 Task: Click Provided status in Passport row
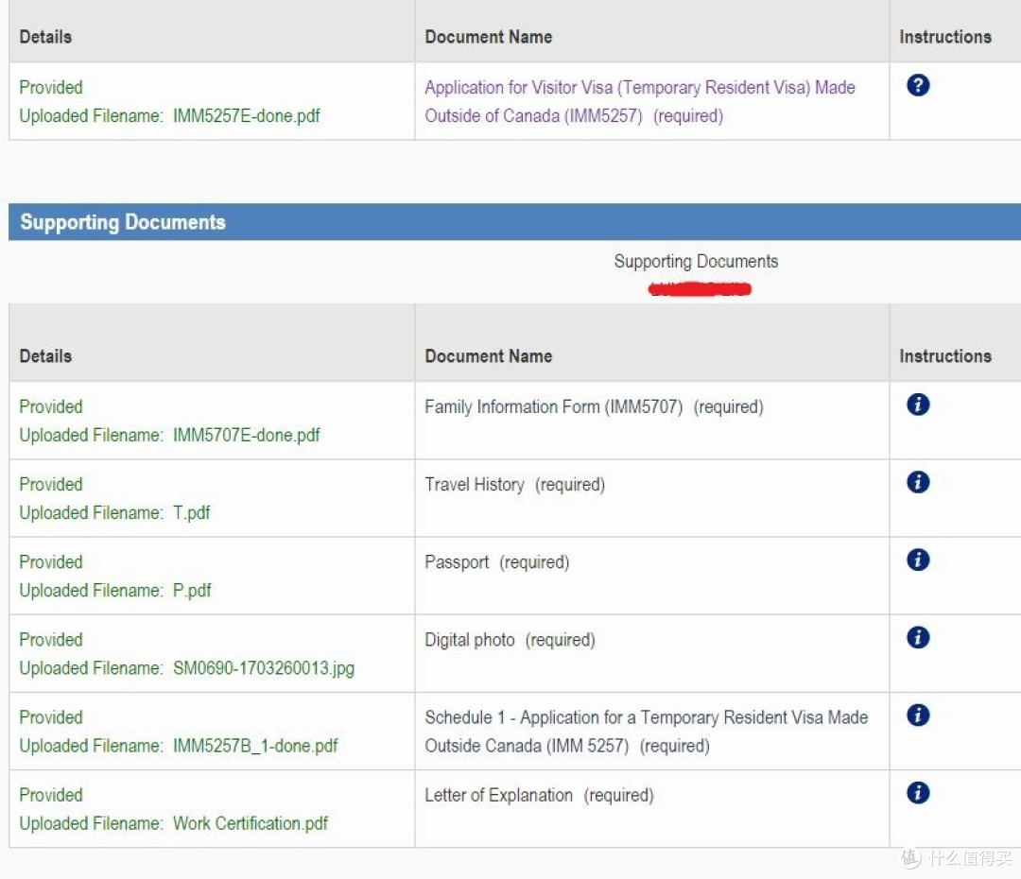click(x=51, y=562)
